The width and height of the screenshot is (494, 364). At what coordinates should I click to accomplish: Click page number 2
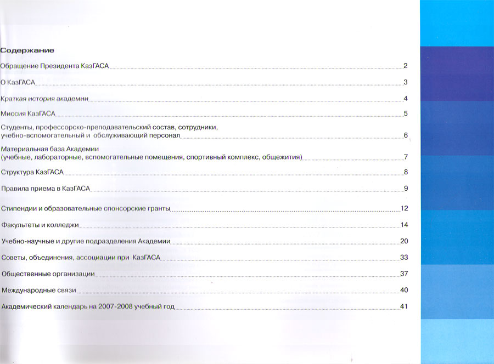point(406,66)
